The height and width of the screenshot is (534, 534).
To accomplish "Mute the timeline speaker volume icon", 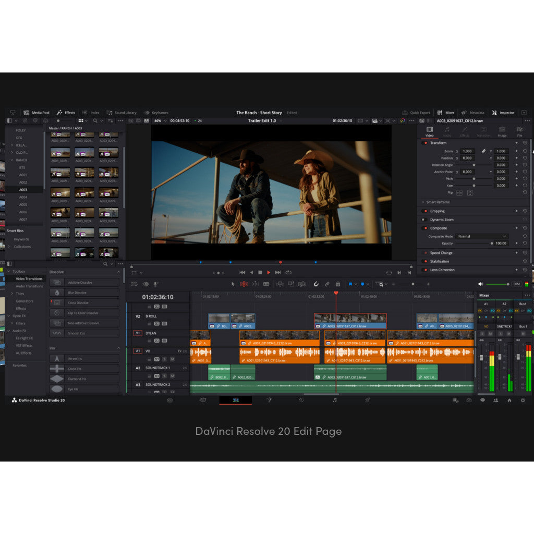I will [480, 284].
